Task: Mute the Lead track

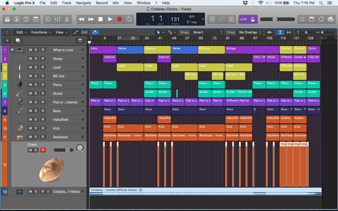Action: pos(30,67)
